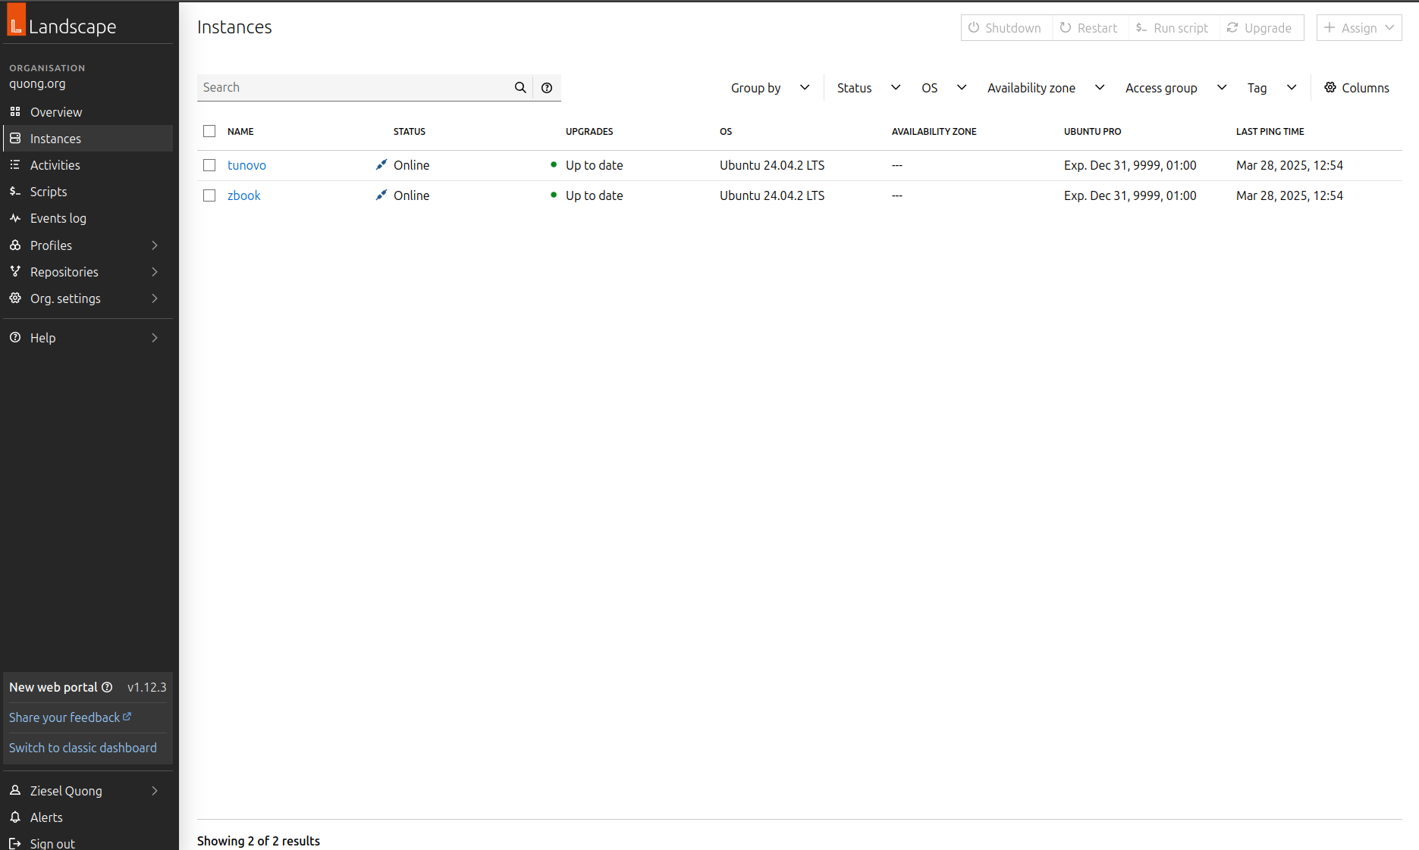Select the tunovo instance checkbox
1419x850 pixels.
click(209, 165)
